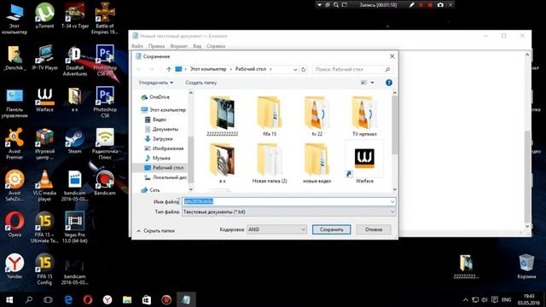Viewport: 546px width, 307px height.
Task: Open Notepad Формат menu
Action: 178,46
